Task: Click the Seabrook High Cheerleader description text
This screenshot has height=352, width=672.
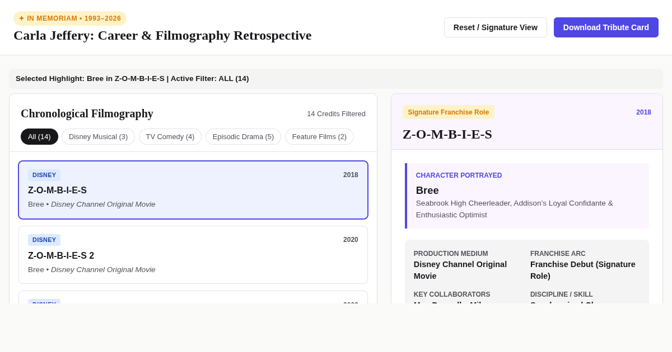Action: click(x=515, y=209)
